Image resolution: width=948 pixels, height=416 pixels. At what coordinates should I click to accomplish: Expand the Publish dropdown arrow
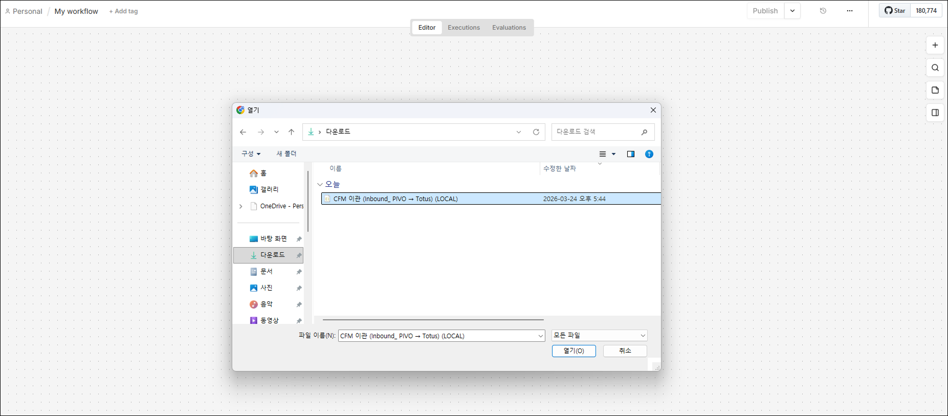click(792, 11)
